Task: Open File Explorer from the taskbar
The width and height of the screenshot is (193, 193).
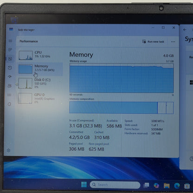Action: click(167, 186)
